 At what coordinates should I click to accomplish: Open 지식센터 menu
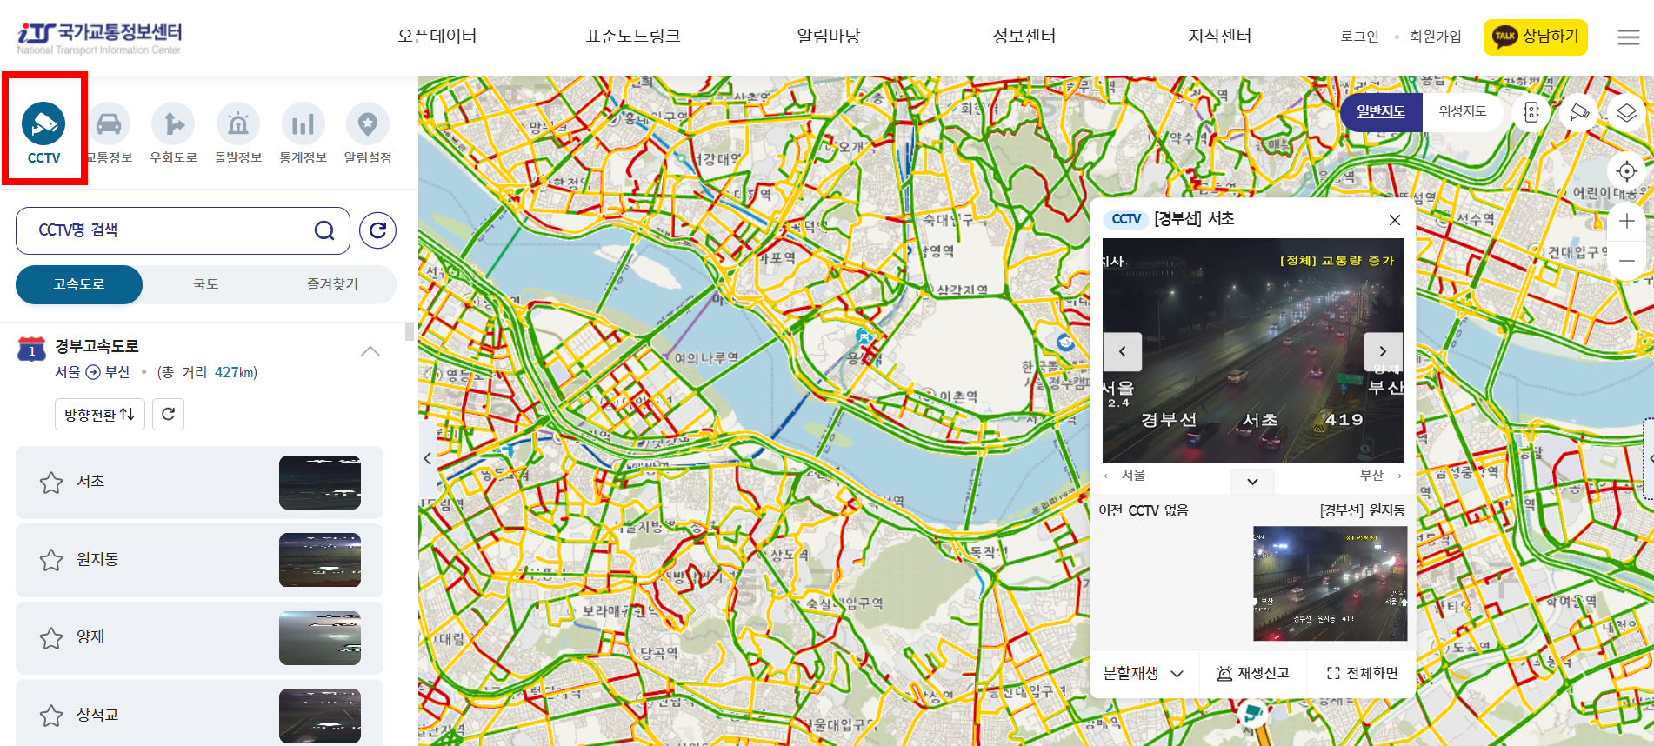pos(1220,36)
